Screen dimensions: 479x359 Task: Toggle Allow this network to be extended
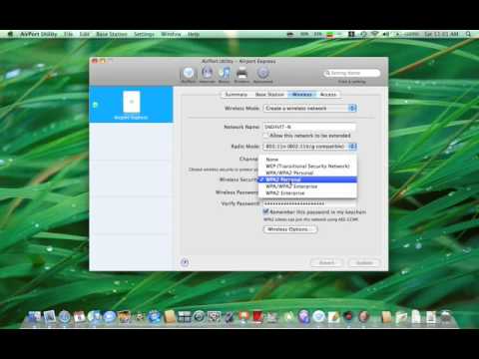tap(265, 136)
